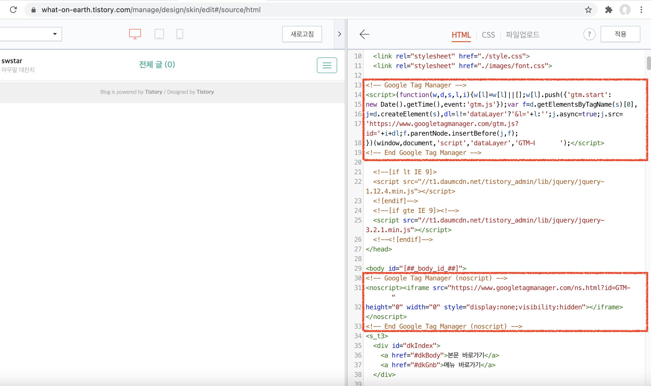Open the browser profile avatar

(625, 10)
